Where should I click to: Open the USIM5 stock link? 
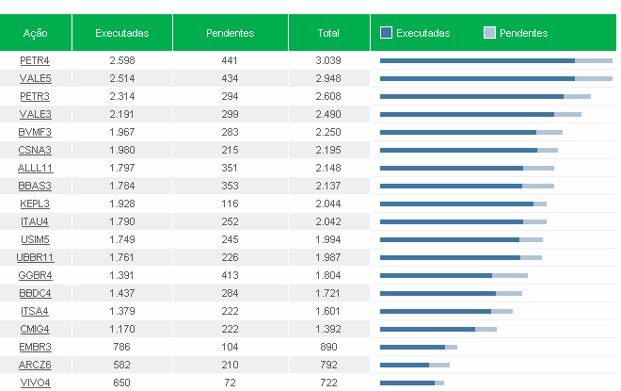pyautogui.click(x=35, y=239)
